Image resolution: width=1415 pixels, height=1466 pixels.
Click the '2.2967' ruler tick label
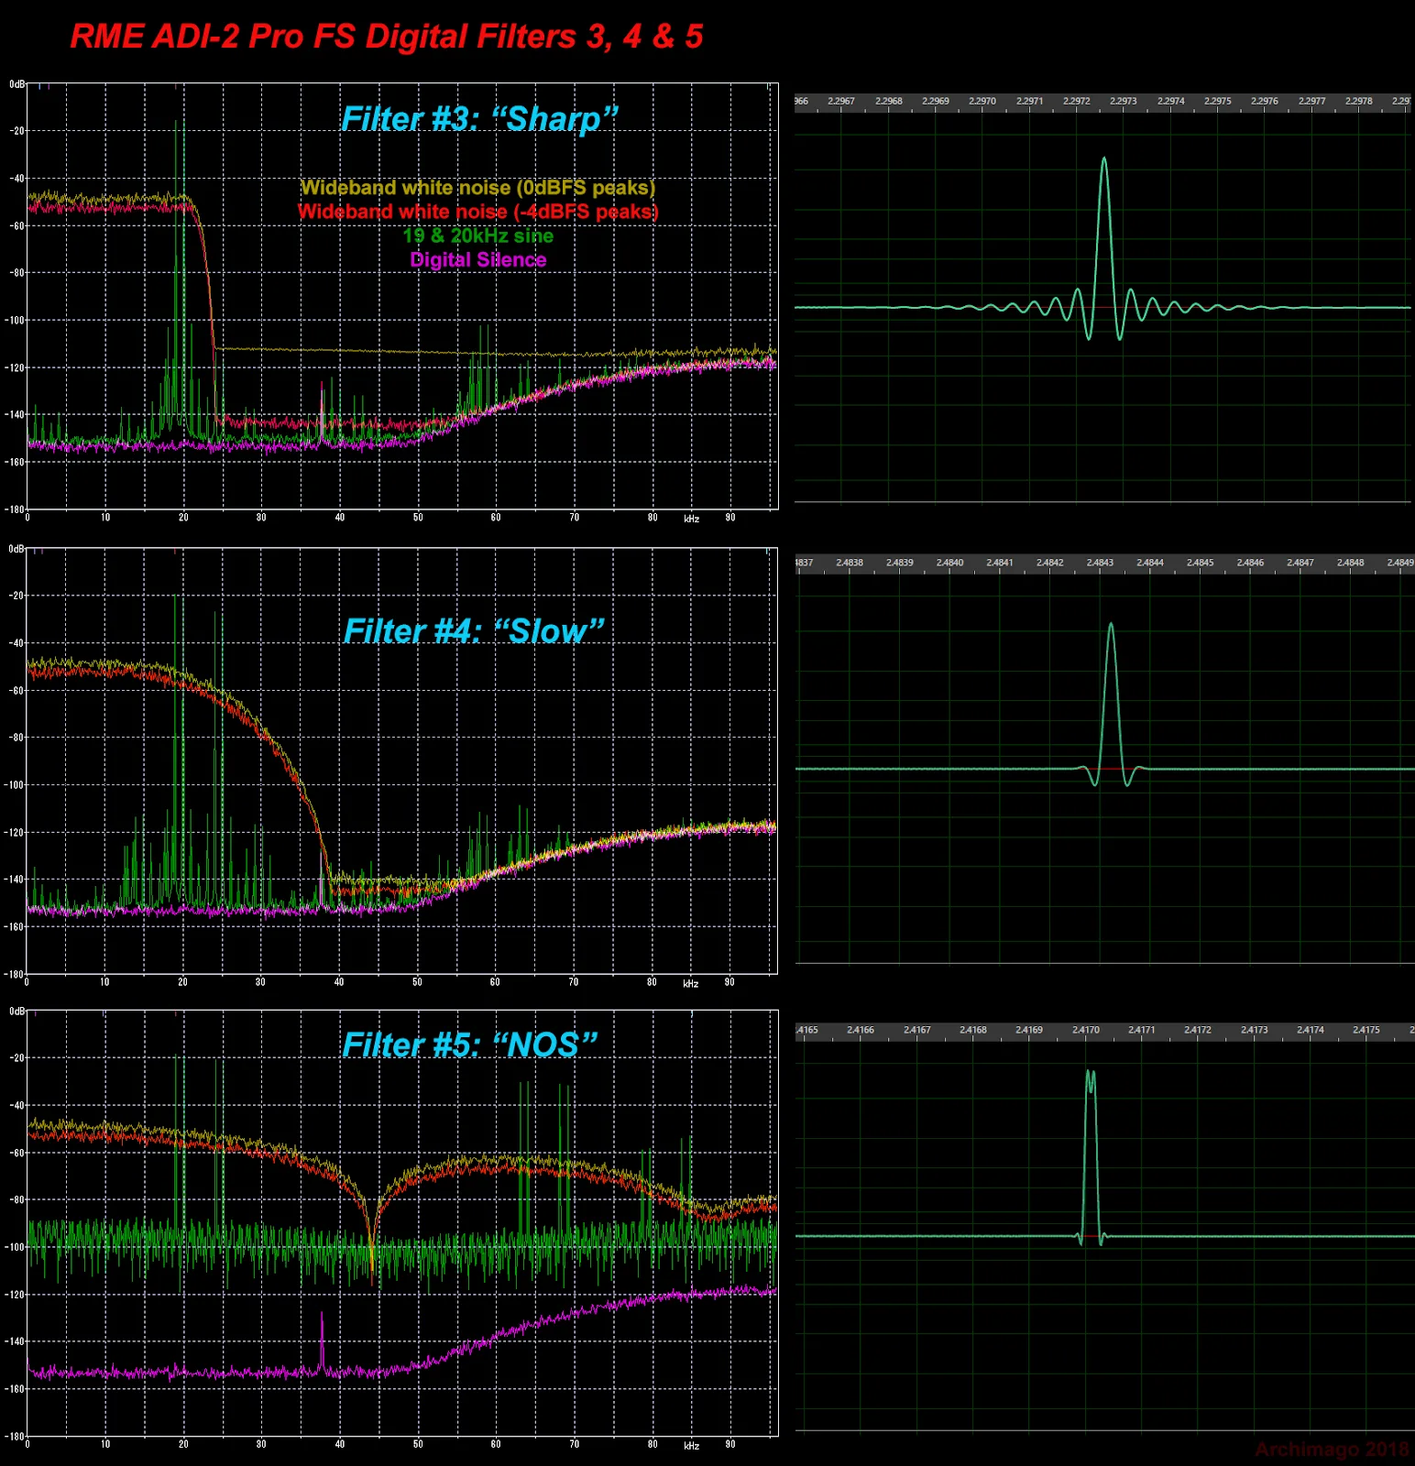[840, 101]
